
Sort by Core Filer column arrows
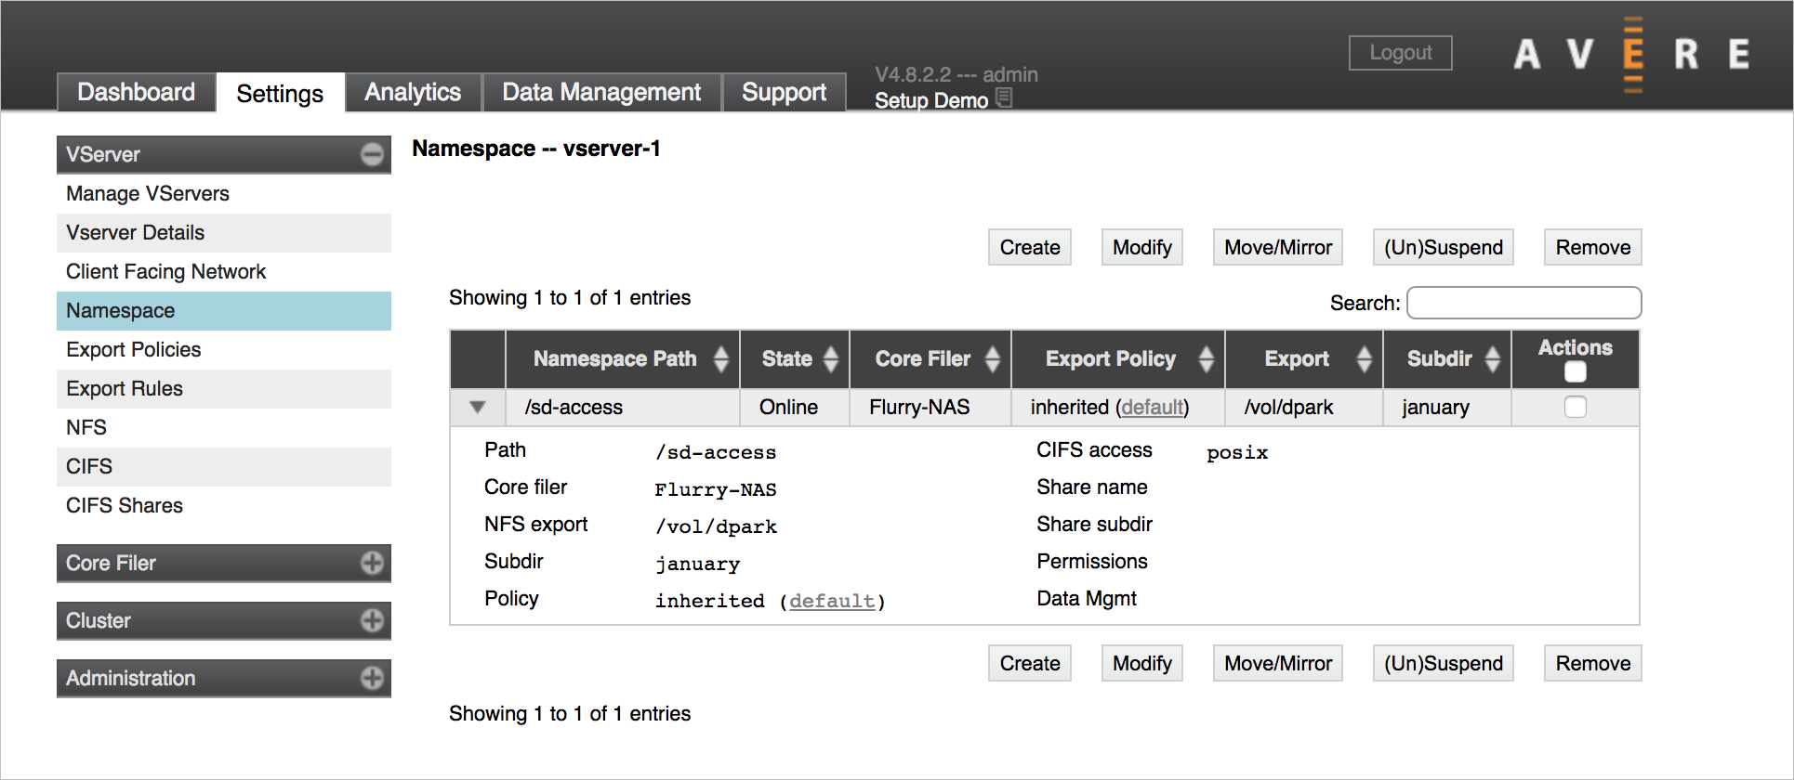(x=993, y=359)
